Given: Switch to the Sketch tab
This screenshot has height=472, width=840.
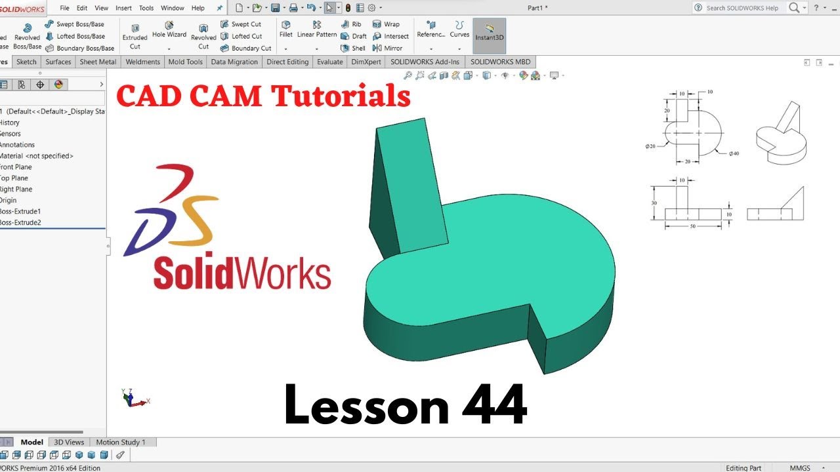Looking at the screenshot, I should click(26, 62).
